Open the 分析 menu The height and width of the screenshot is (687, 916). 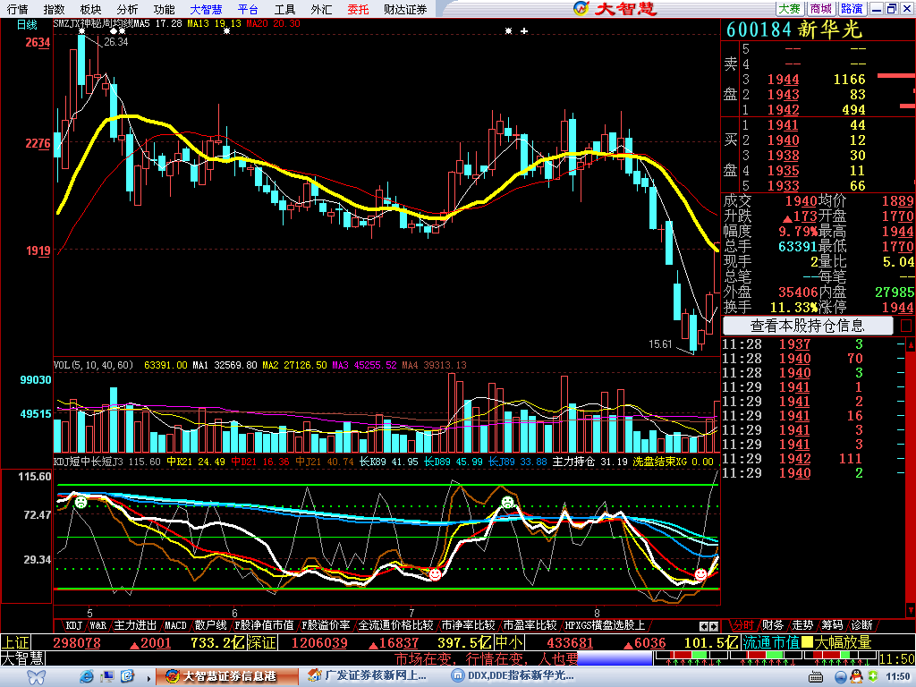(127, 9)
